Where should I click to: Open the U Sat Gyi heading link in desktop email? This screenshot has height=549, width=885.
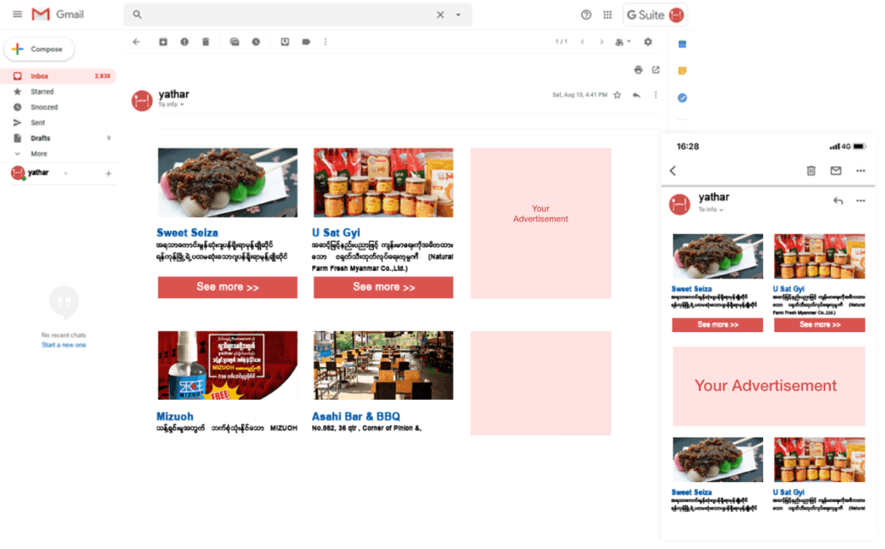coord(336,232)
